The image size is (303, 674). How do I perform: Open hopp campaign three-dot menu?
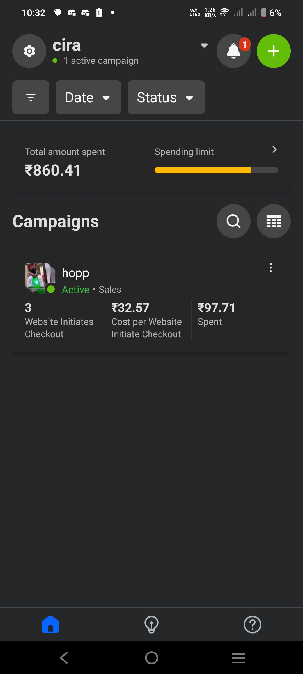pos(270,268)
